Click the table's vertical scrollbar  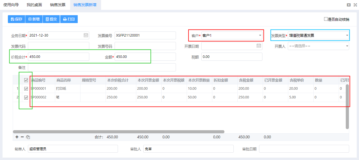(347, 107)
